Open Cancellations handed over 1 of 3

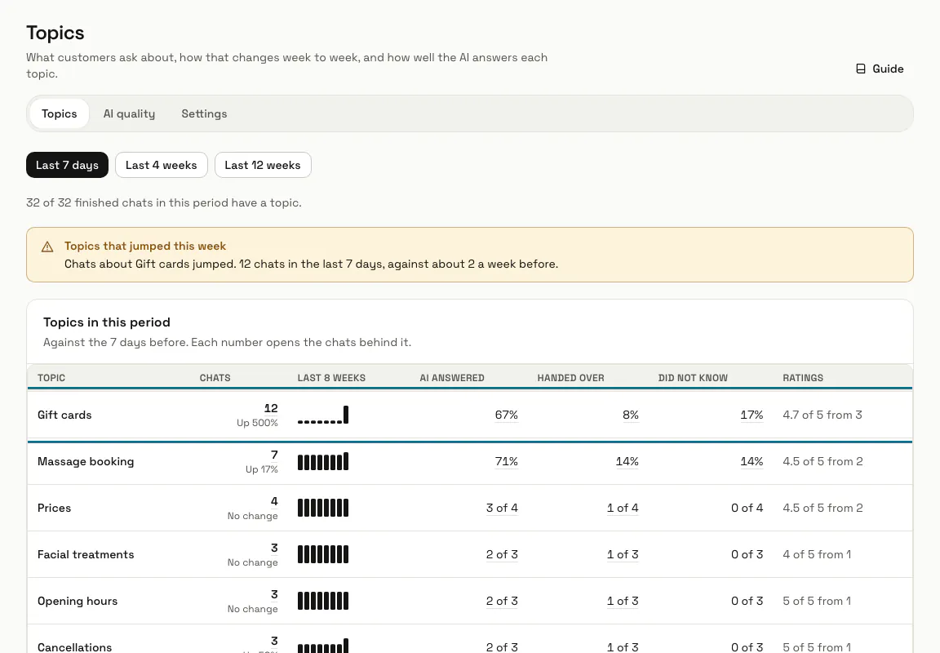tap(623, 647)
